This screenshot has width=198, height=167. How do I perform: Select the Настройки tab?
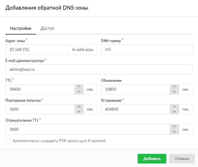21,29
